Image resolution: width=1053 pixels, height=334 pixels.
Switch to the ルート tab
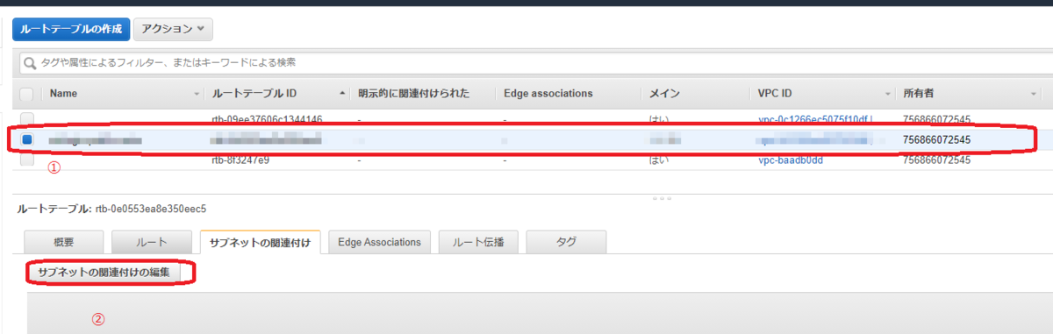(152, 242)
